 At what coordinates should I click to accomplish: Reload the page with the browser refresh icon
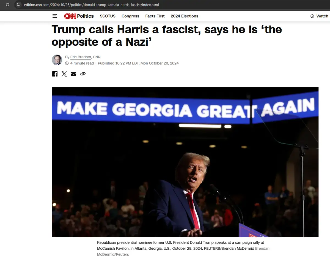coord(7,5)
